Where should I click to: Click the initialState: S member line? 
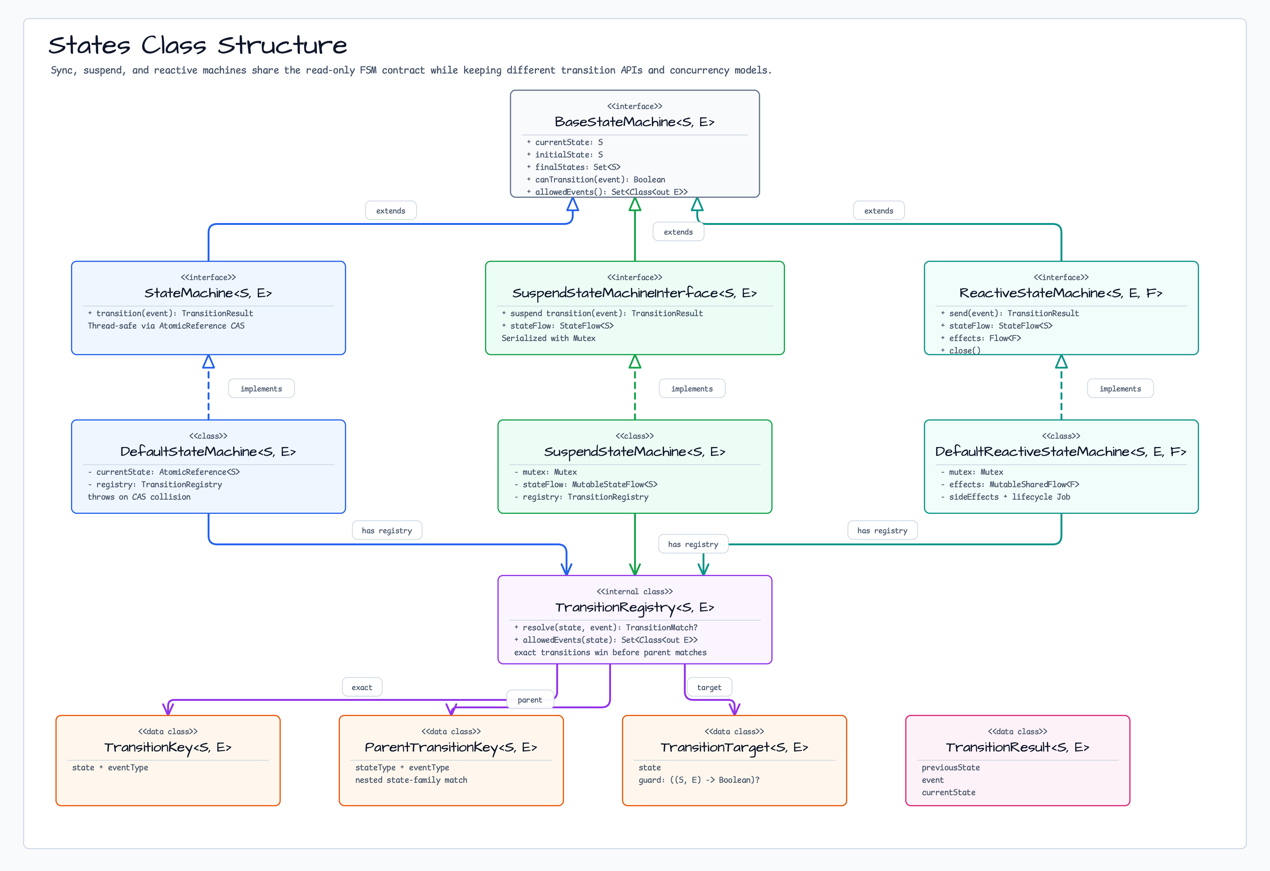coord(565,155)
